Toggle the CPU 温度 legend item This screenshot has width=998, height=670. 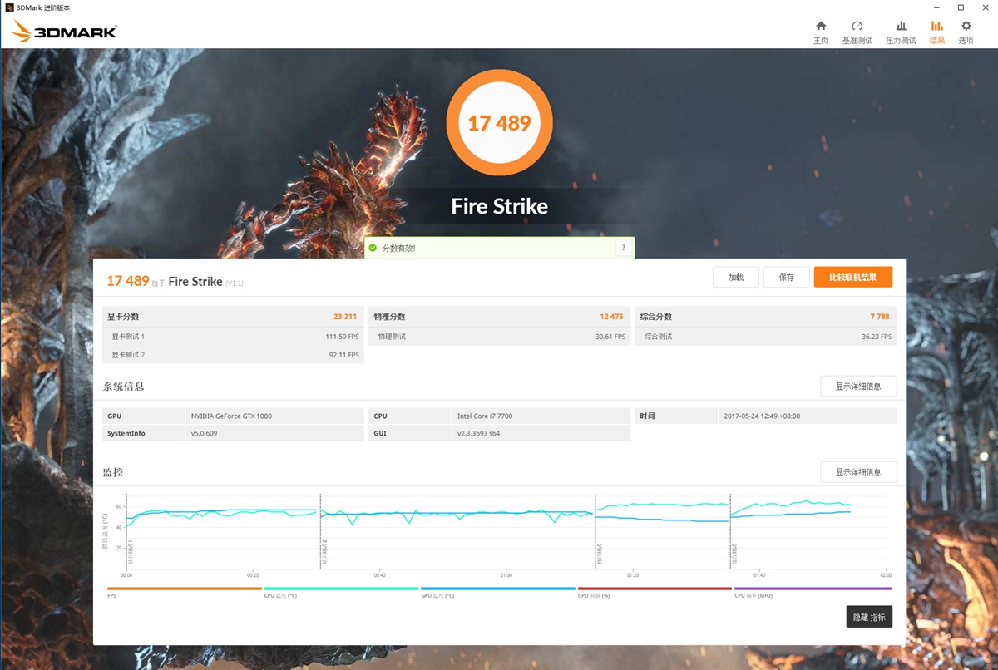[341, 592]
